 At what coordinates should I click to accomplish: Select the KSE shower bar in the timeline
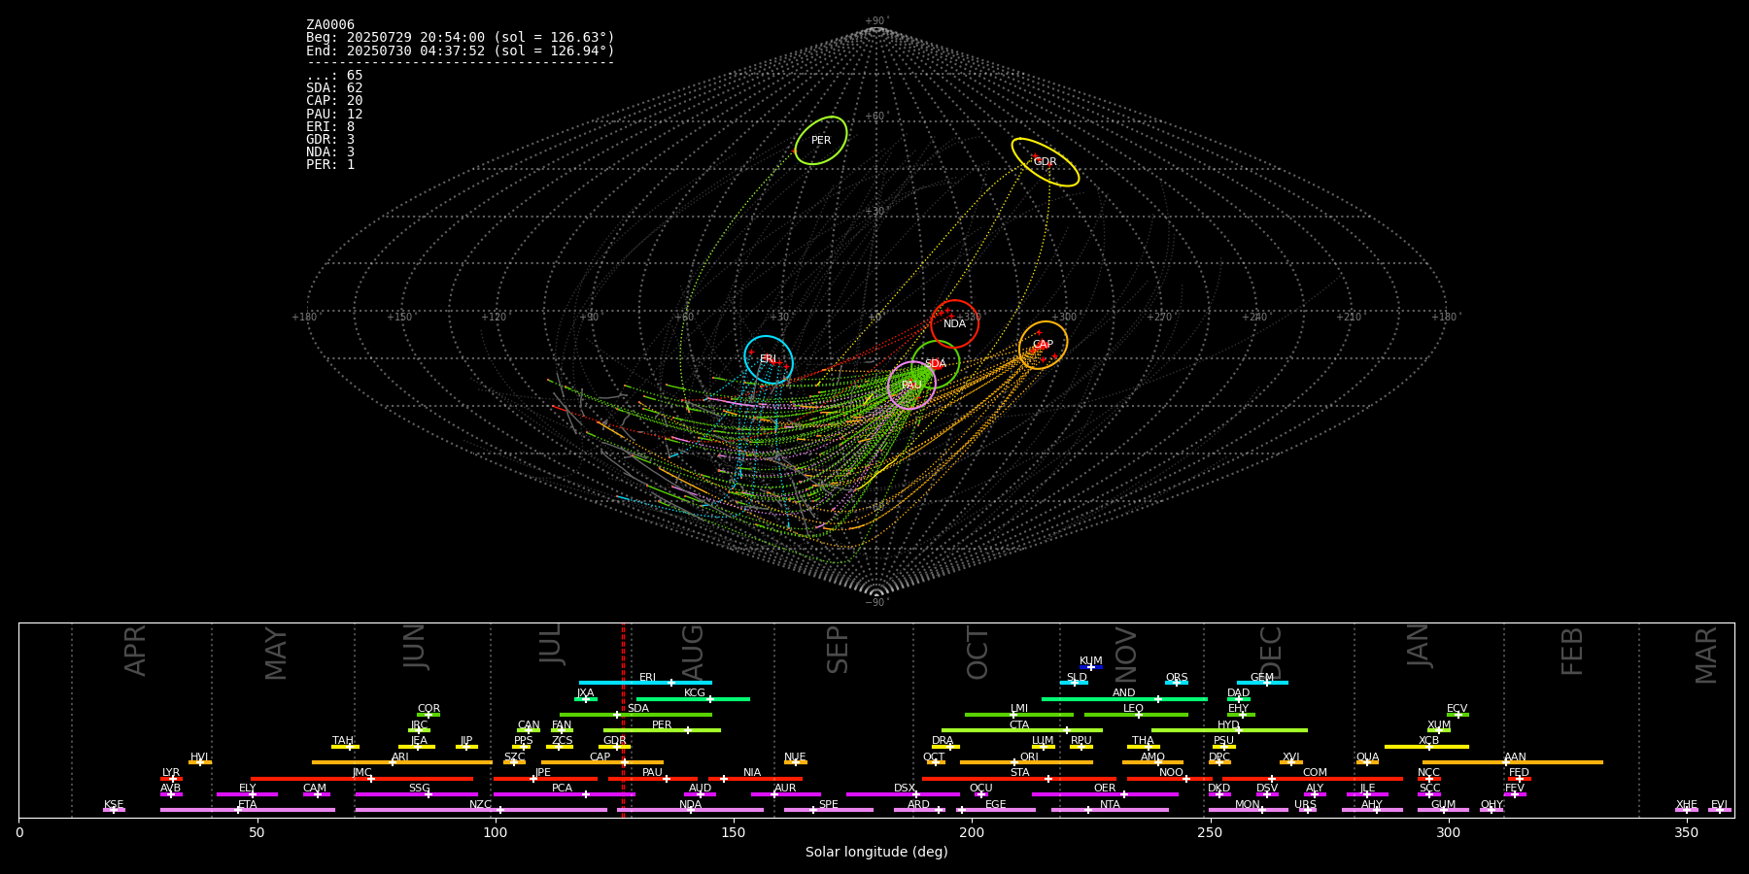[x=114, y=810]
